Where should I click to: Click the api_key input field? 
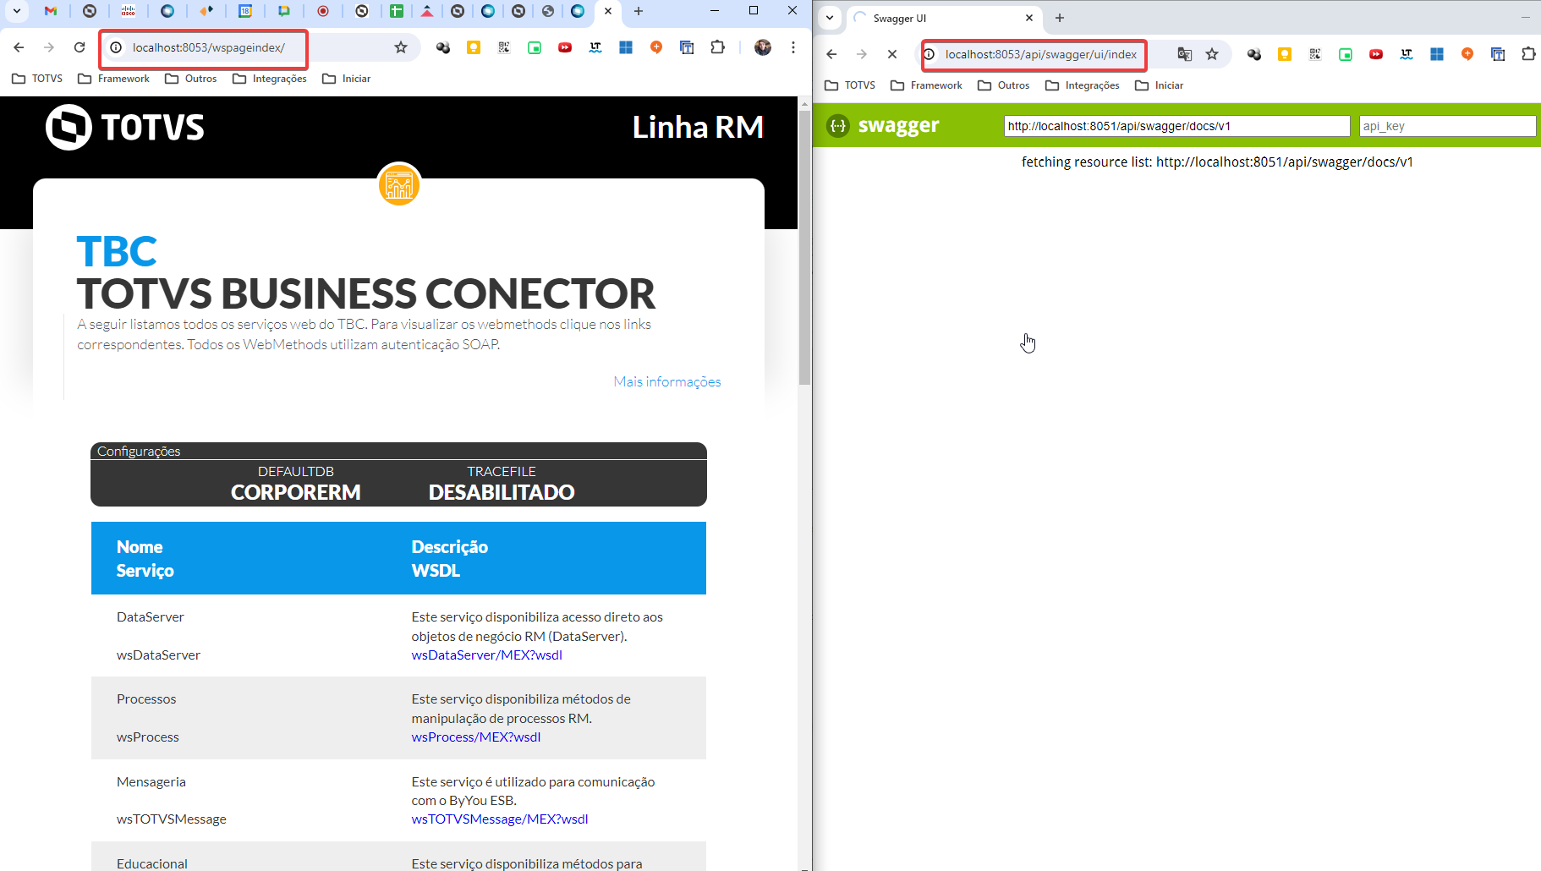pyautogui.click(x=1447, y=126)
